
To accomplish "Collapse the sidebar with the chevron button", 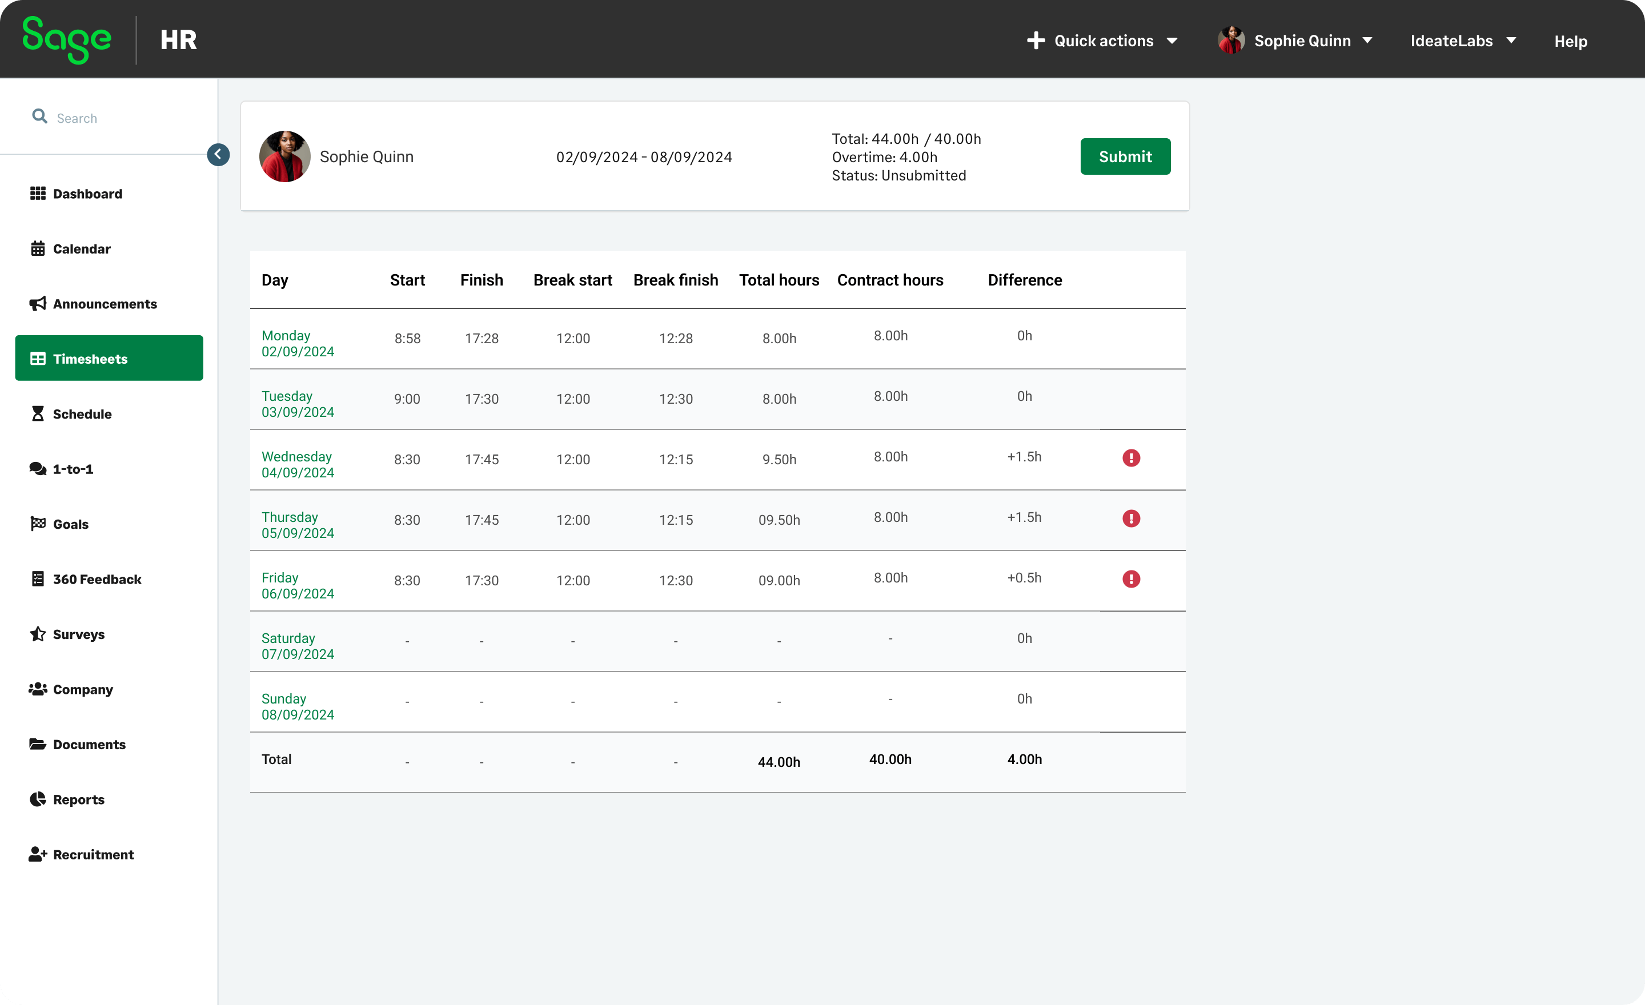I will (218, 154).
